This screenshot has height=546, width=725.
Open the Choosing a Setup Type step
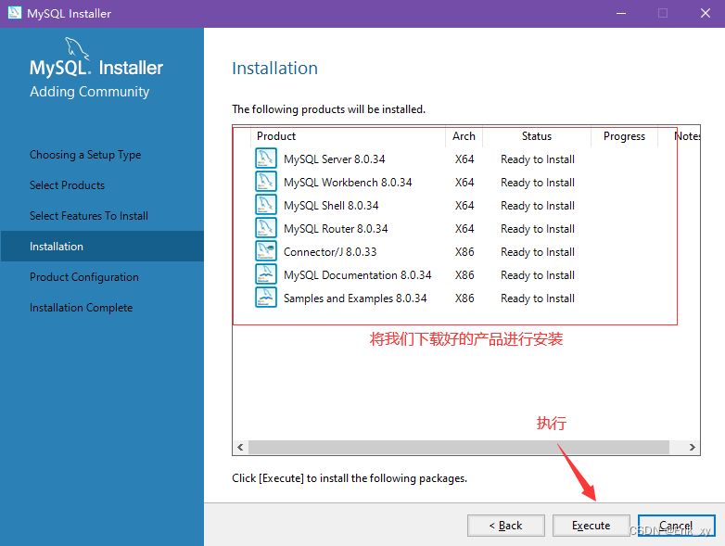point(85,155)
